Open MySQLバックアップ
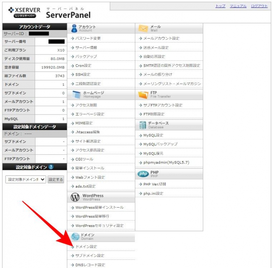 click(x=160, y=144)
